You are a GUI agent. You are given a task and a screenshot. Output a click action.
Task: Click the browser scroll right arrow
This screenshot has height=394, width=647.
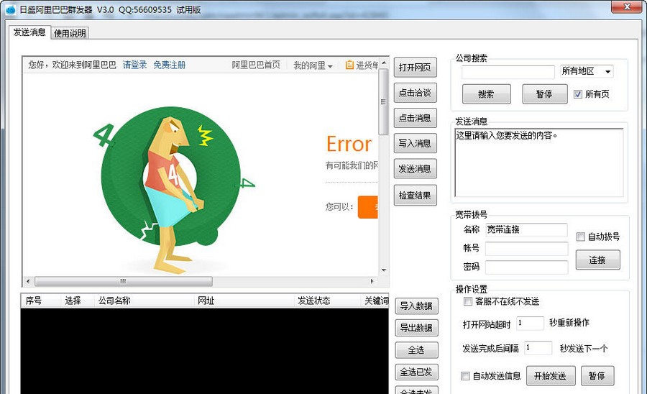(372, 281)
